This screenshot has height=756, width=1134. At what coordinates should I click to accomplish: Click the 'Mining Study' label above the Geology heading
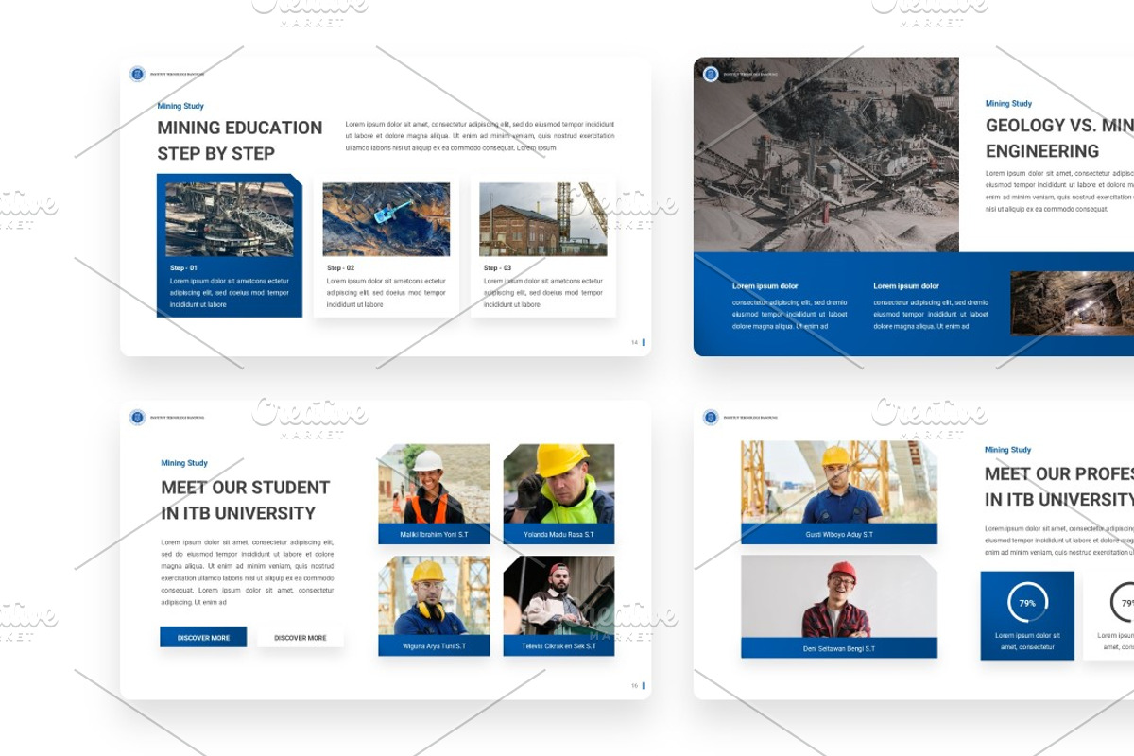pos(1008,103)
